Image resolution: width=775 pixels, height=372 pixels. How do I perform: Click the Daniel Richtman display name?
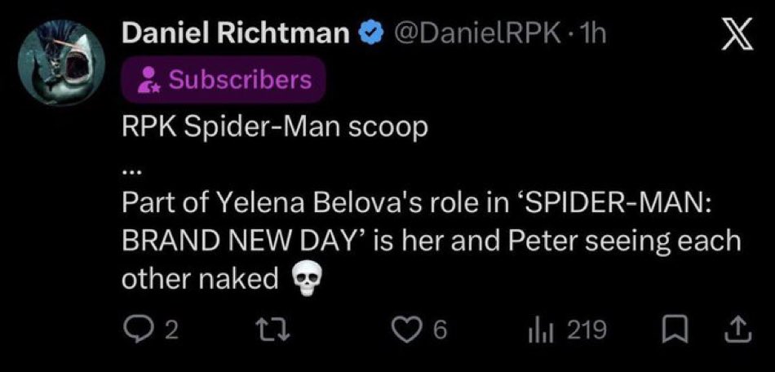(x=236, y=34)
